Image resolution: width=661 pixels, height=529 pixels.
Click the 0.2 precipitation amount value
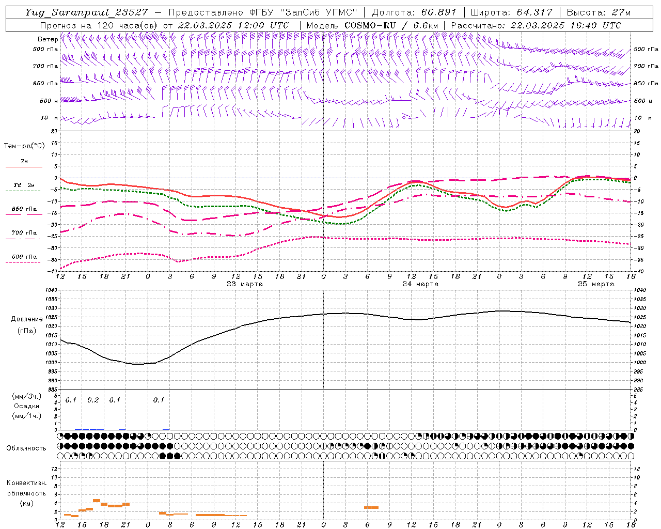pos(93,400)
